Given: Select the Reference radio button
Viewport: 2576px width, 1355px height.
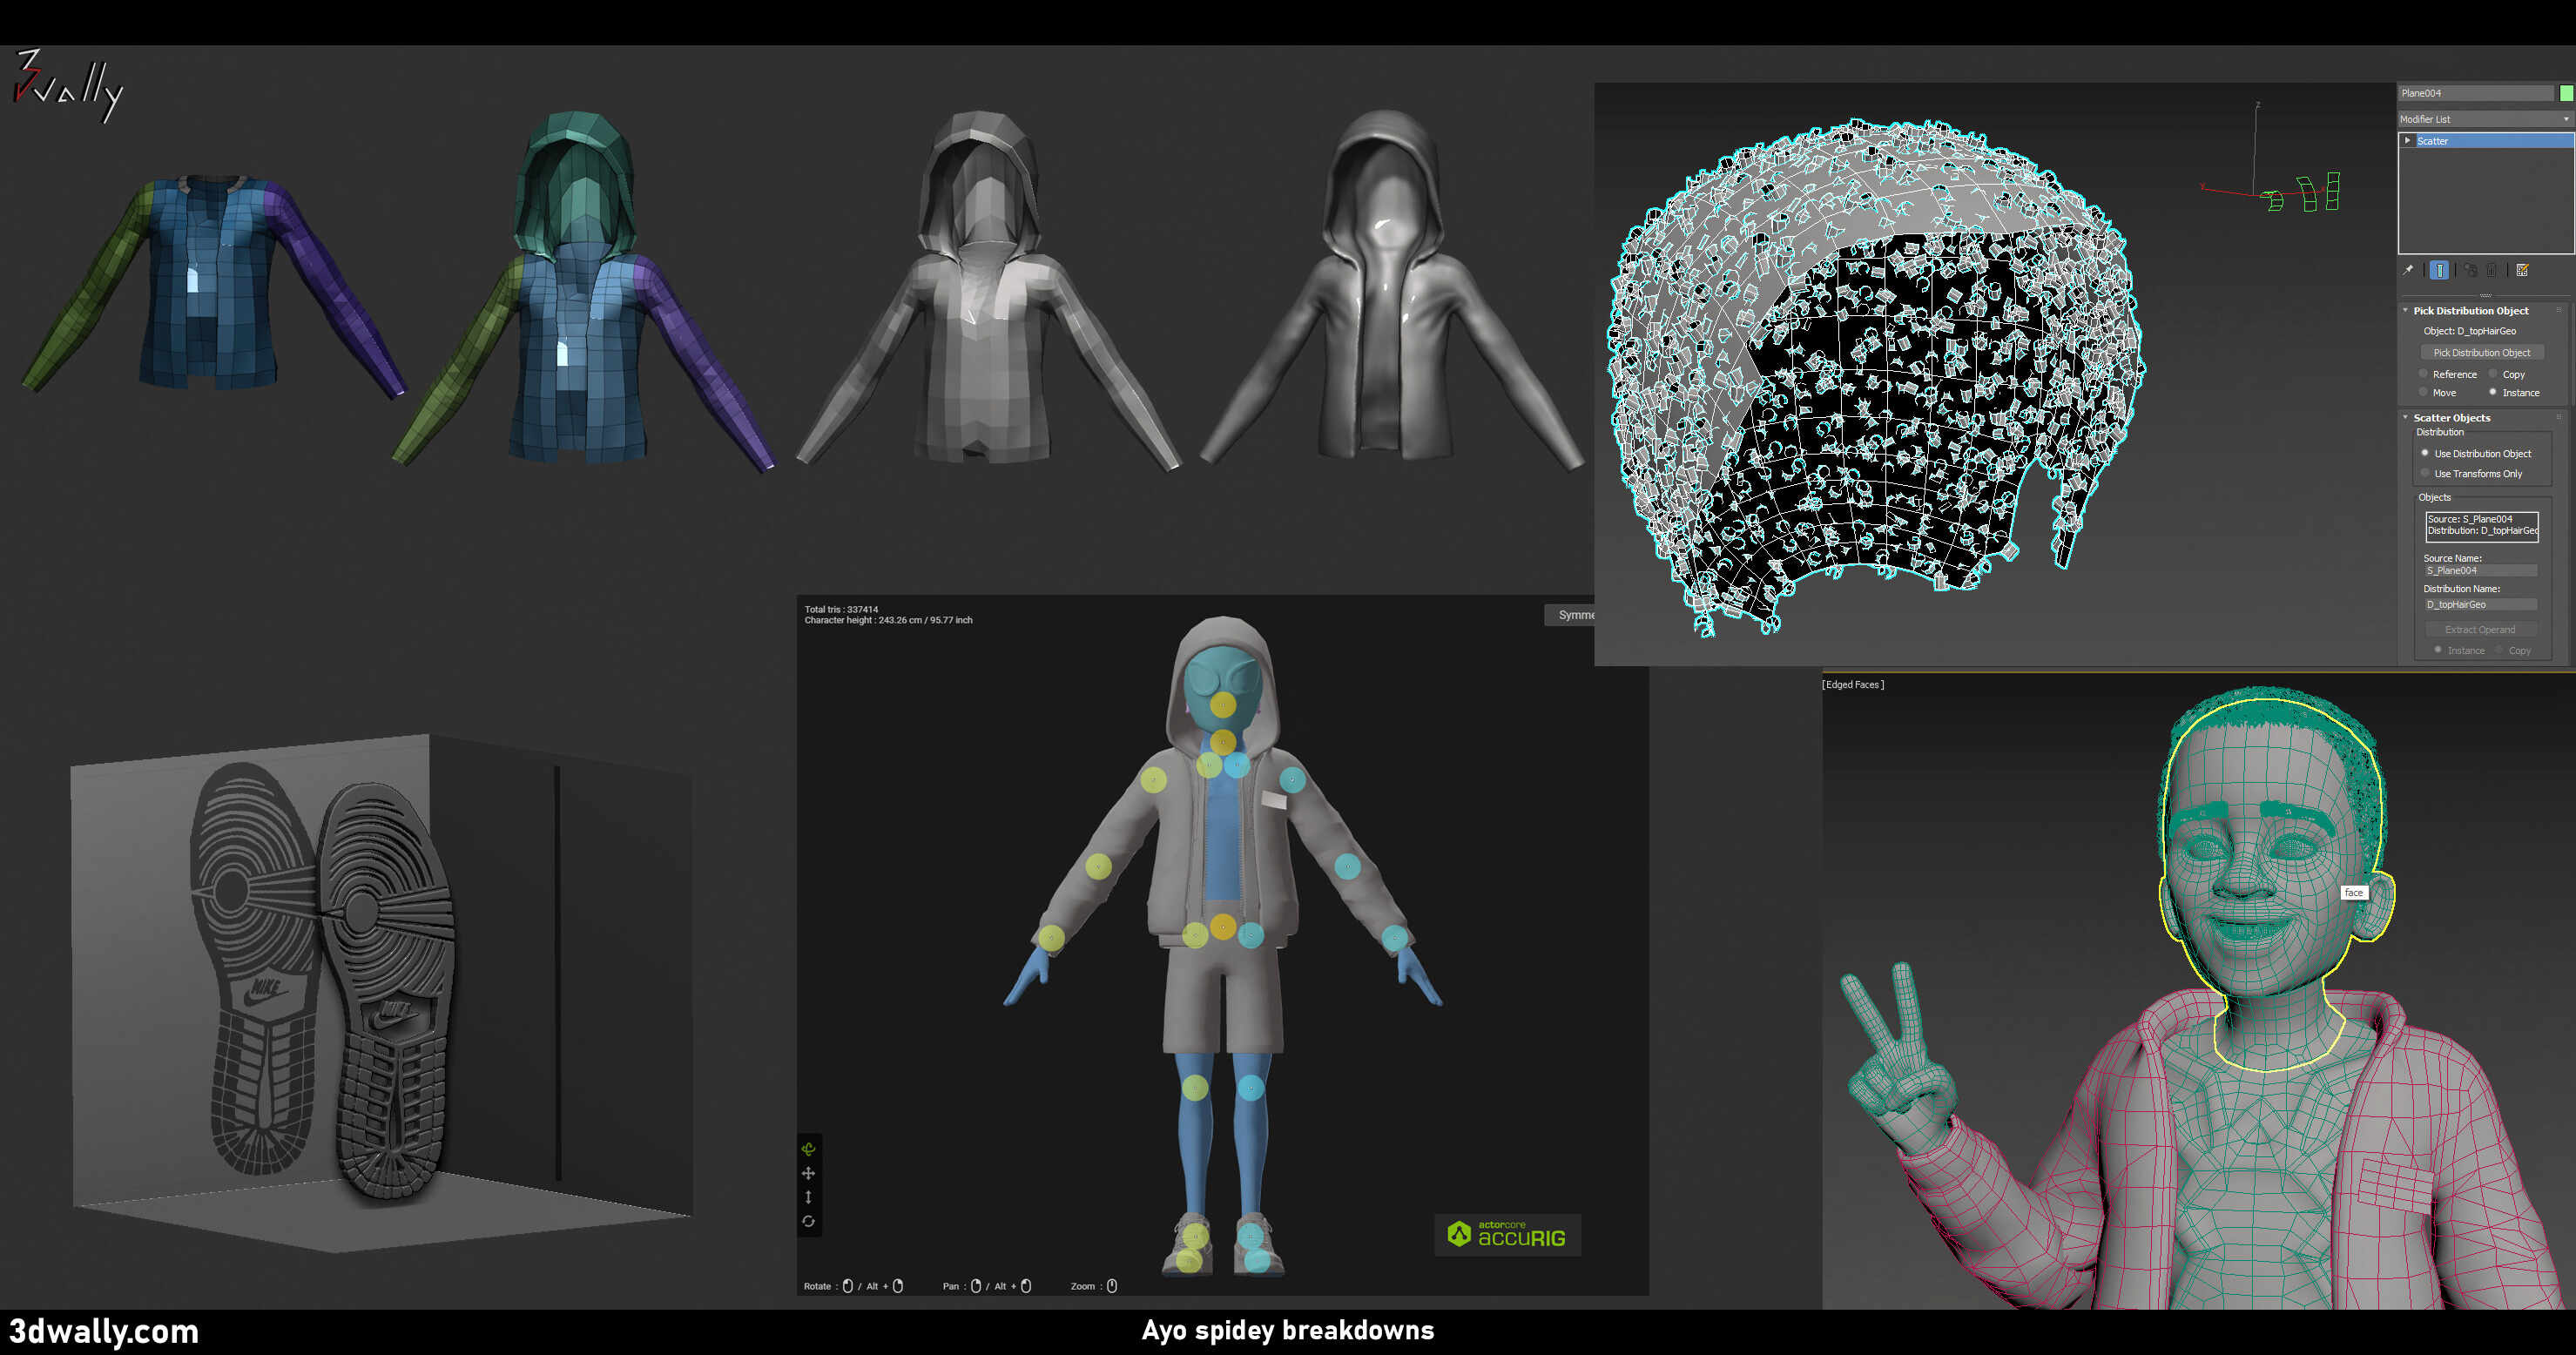Looking at the screenshot, I should point(2423,374).
